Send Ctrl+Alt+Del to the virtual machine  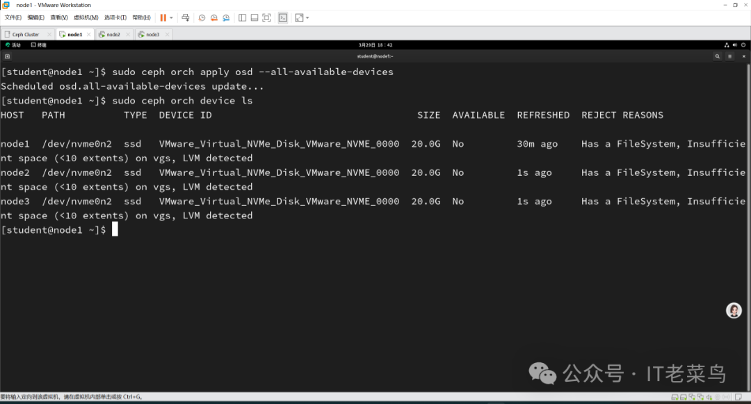[186, 17]
